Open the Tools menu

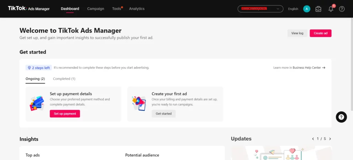coord(117,9)
